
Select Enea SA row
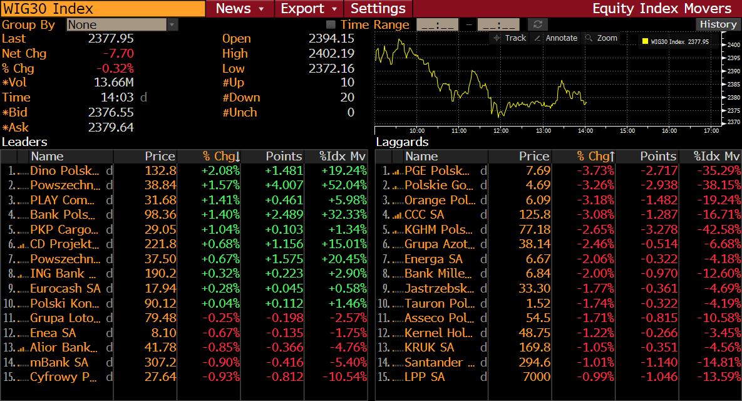184,333
